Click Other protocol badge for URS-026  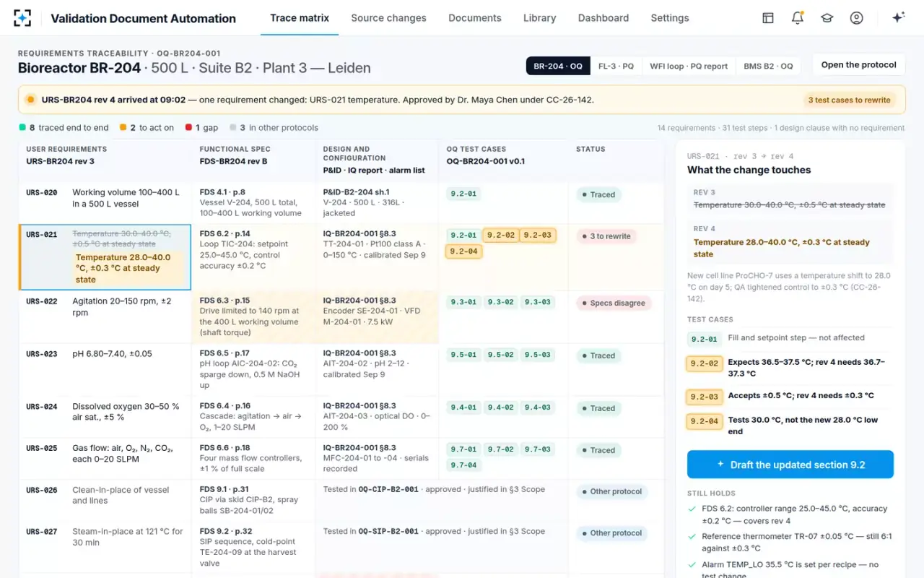(x=611, y=492)
